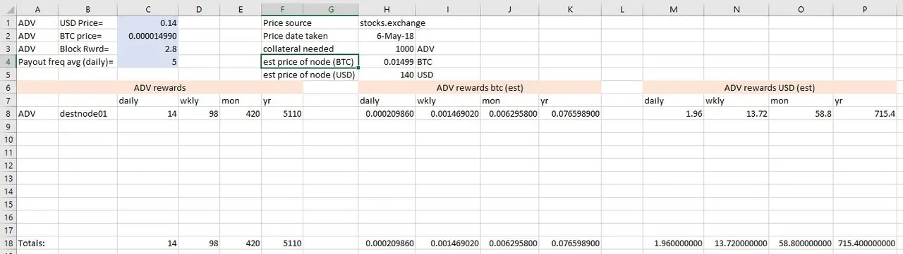
Task: Click totals ADV monthly value 420
Action: tap(241, 243)
